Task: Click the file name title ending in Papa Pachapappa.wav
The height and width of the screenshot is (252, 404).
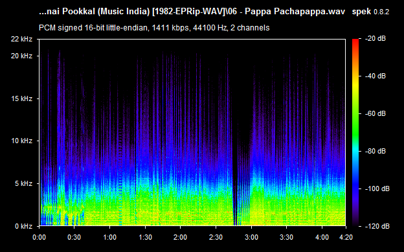Action: tap(192, 12)
